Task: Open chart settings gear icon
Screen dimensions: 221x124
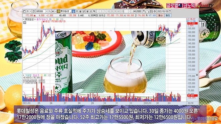Action: pyautogui.click(x=155, y=11)
